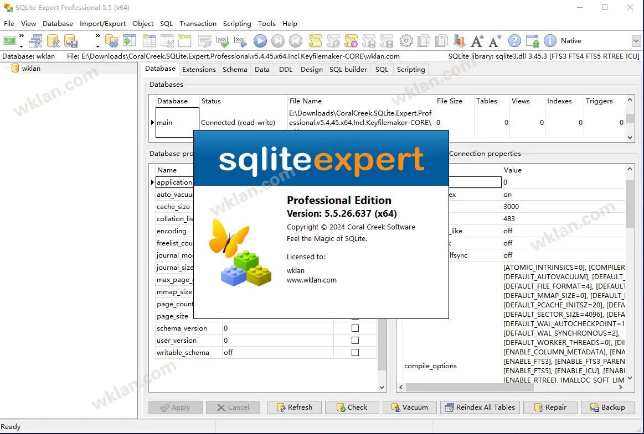644x434 pixels.
Task: Click the greyed step-back round icon
Action: click(296, 40)
